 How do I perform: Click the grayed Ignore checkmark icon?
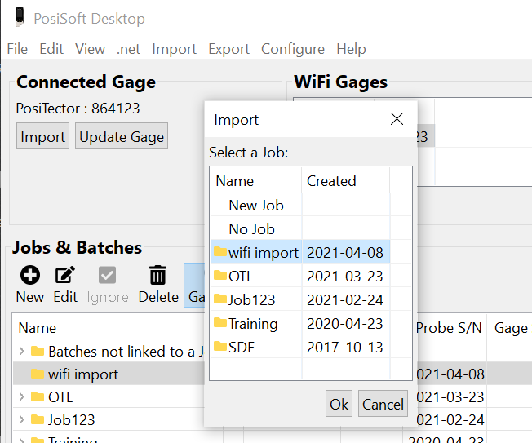click(107, 276)
